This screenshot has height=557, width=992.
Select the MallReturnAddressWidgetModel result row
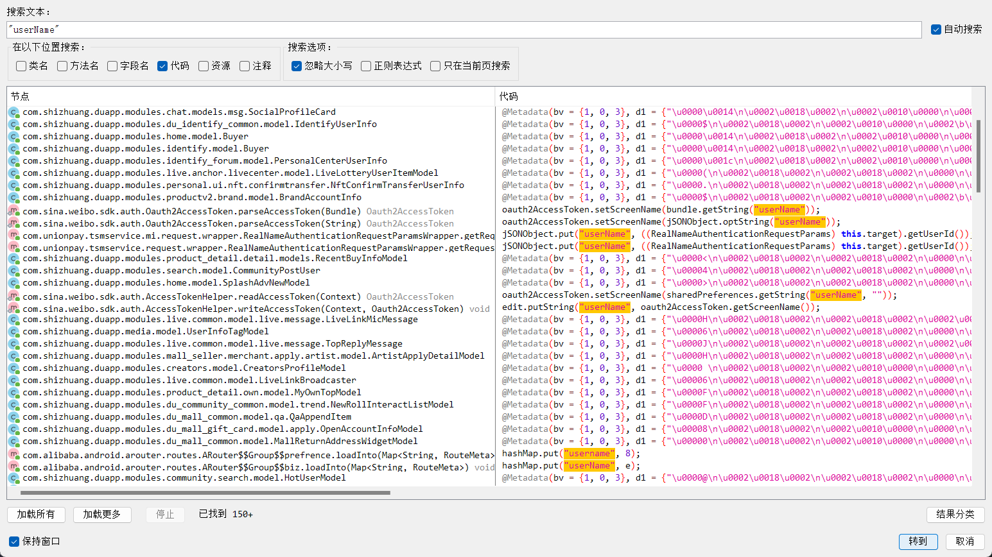point(251,441)
